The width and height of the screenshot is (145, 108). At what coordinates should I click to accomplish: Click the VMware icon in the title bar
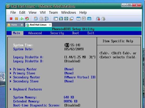(8, 6)
